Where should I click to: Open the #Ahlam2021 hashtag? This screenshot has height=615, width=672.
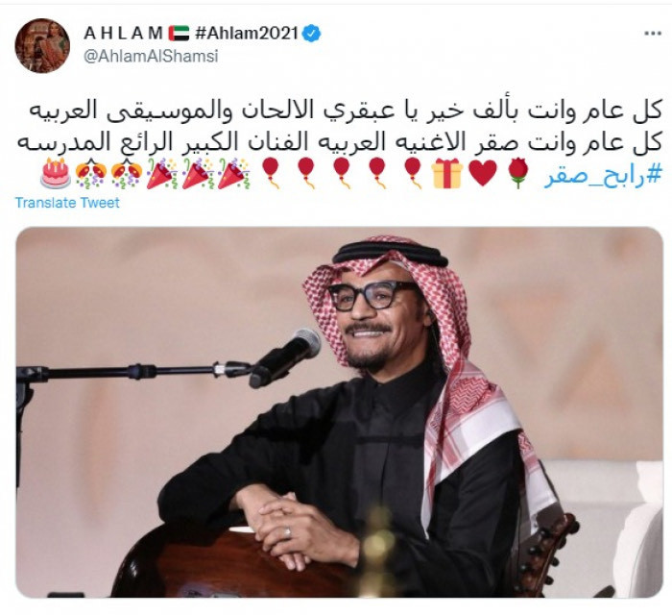(247, 34)
